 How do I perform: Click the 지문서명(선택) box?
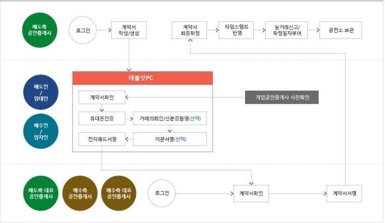[x=170, y=139]
